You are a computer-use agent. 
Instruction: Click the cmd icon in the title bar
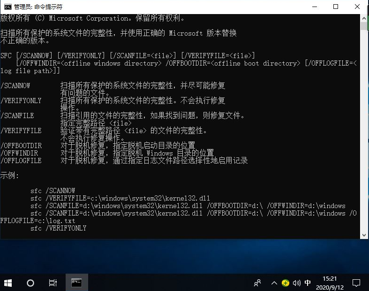[8, 7]
